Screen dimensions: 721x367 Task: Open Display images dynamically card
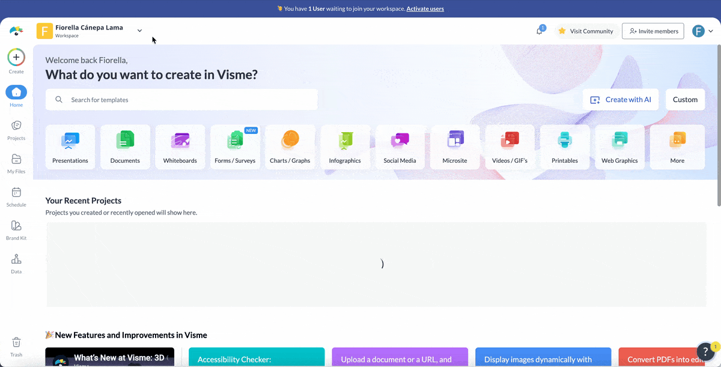[x=543, y=357]
